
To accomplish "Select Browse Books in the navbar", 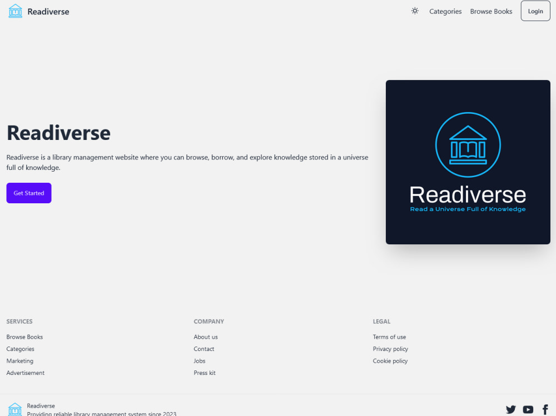I will point(491,11).
